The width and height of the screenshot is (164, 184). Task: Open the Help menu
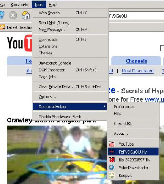[x=52, y=5]
